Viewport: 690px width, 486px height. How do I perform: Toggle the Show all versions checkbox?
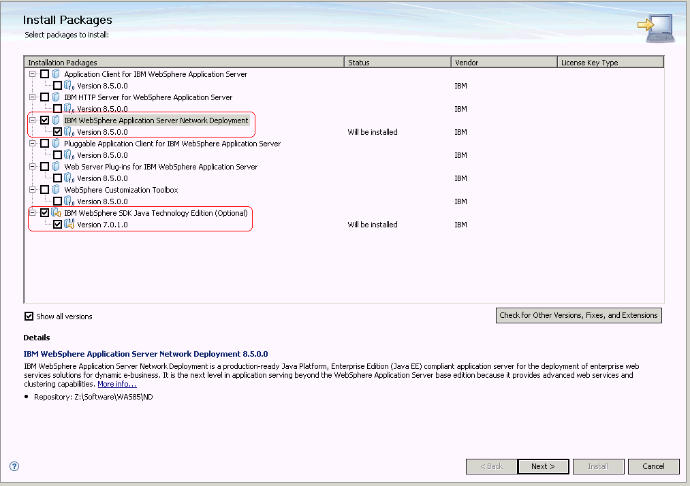tap(29, 317)
